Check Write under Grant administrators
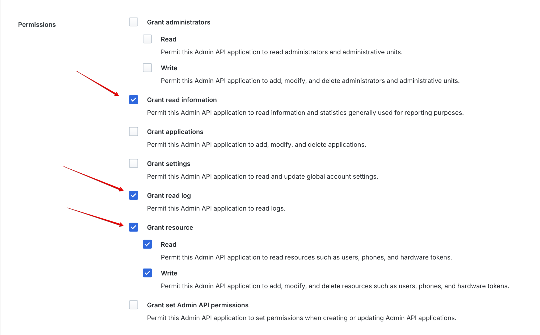 tap(147, 68)
